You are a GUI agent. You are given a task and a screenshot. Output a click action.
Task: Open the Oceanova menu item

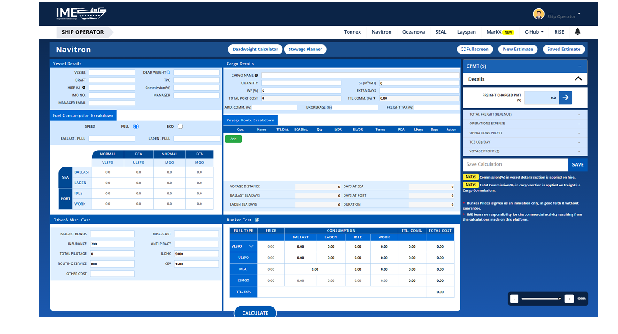[x=413, y=32]
